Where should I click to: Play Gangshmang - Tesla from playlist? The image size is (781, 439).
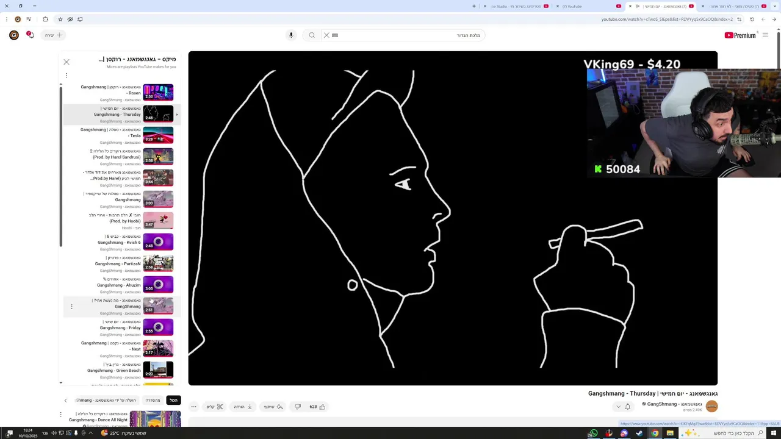click(121, 135)
